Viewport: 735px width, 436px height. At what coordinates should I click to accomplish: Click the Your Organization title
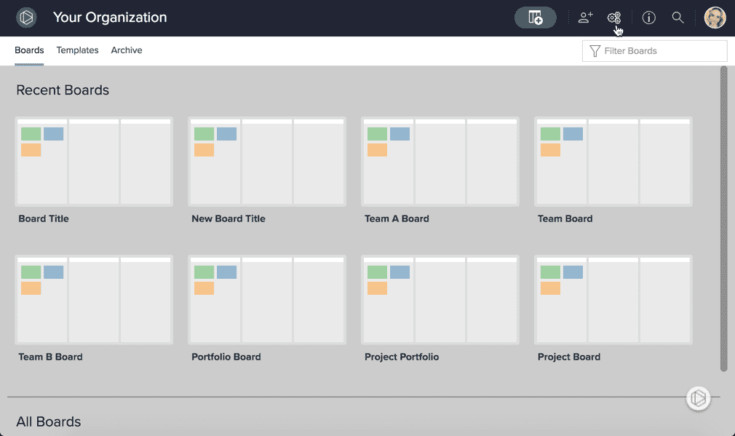[x=110, y=17]
